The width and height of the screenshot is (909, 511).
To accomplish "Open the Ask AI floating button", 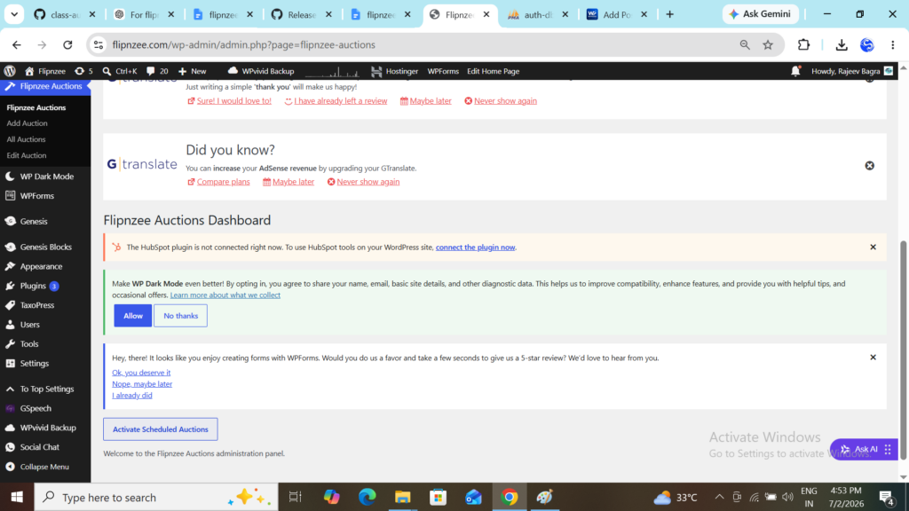I will click(x=864, y=449).
